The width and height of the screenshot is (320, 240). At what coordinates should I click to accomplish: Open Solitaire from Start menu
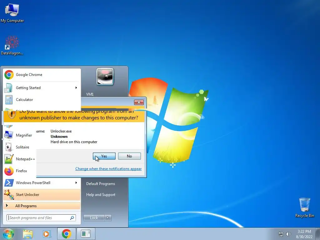pos(20,147)
